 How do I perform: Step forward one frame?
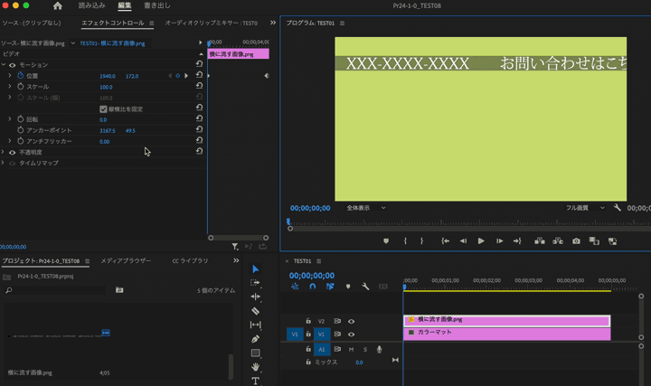(499, 241)
